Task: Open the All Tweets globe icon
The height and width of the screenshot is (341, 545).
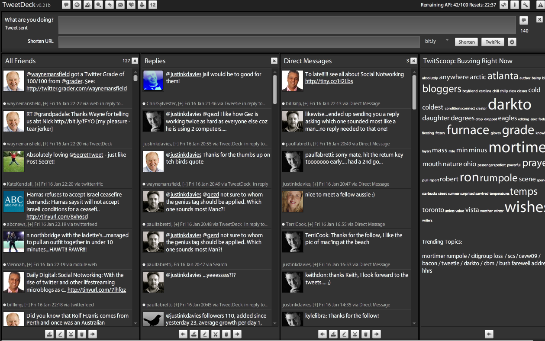Action: 77,5
